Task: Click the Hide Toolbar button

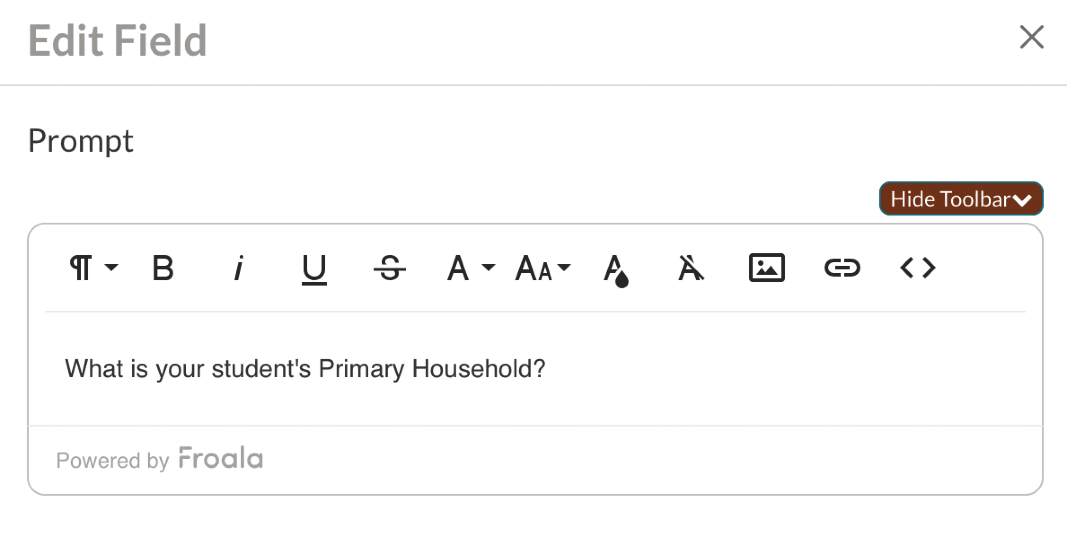Action: coord(950,199)
